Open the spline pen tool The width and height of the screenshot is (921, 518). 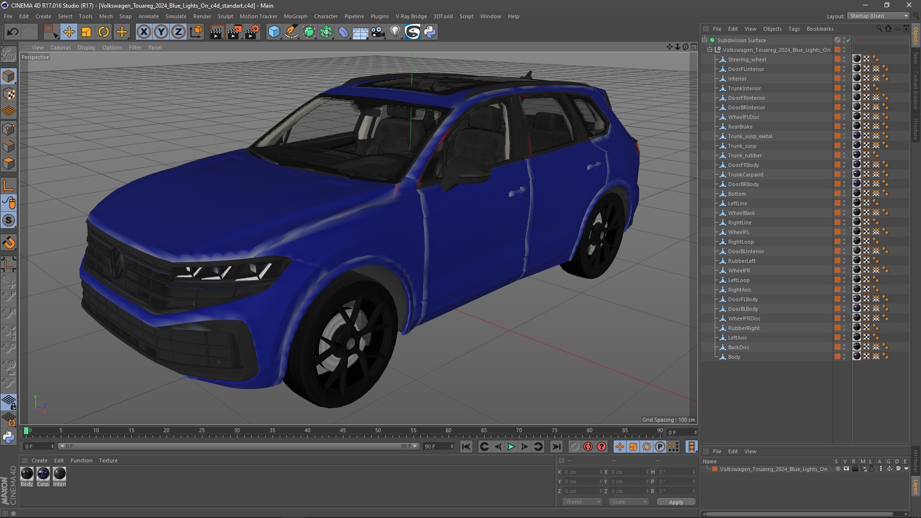(292, 32)
